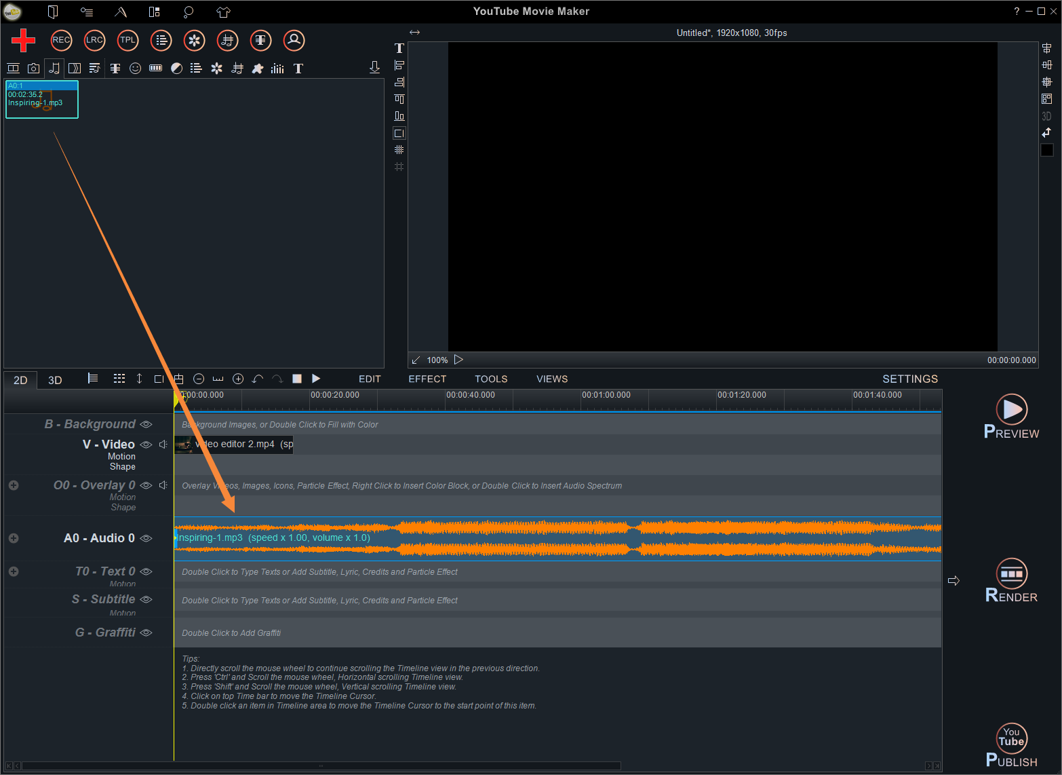Click the half-filled circle contrast icon

177,68
